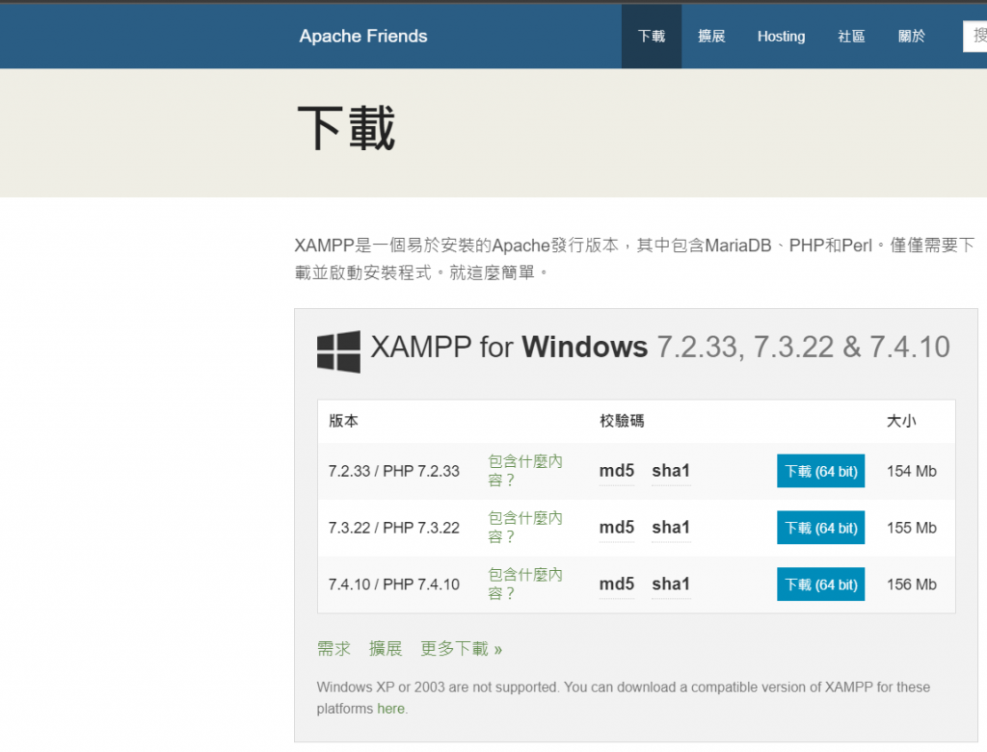Select the 下載 navigation tab
This screenshot has height=752, width=987.
(x=652, y=37)
